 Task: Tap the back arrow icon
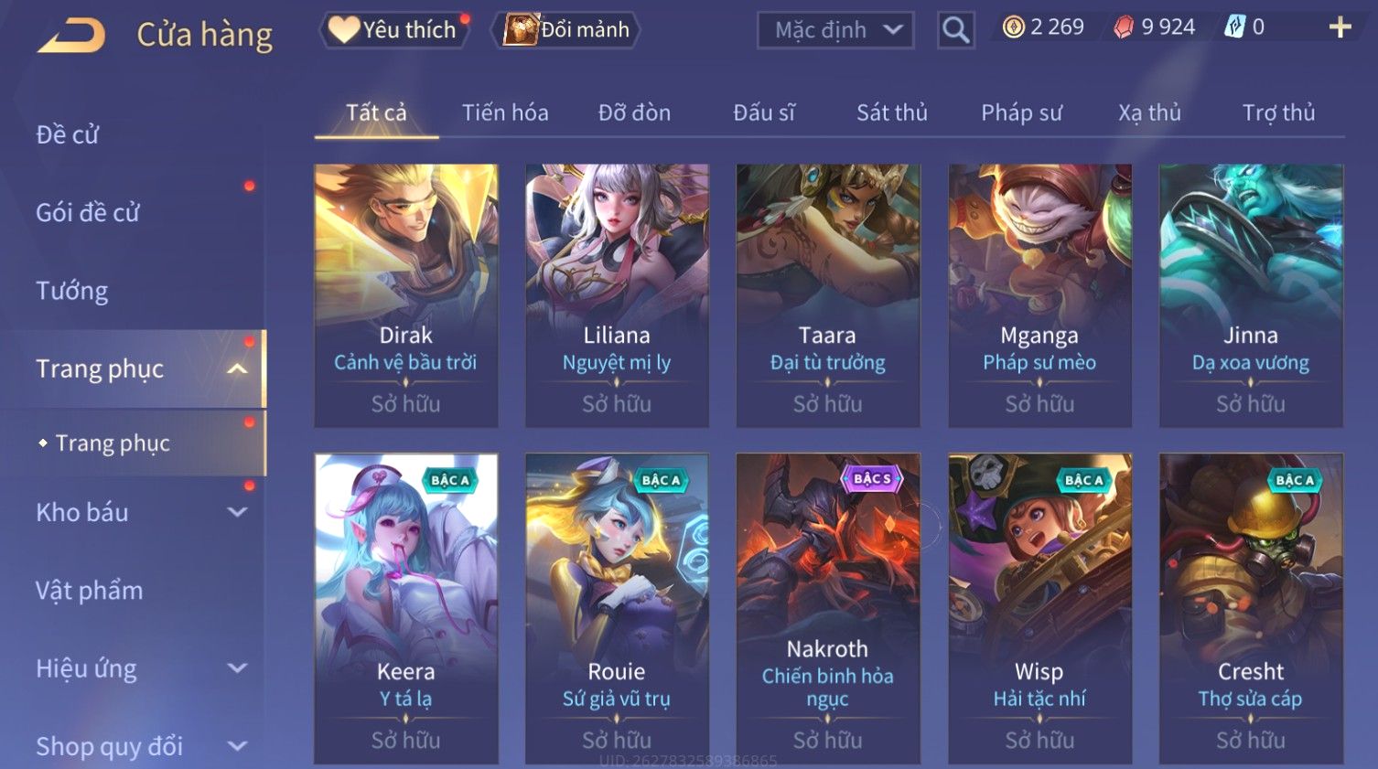pyautogui.click(x=71, y=36)
